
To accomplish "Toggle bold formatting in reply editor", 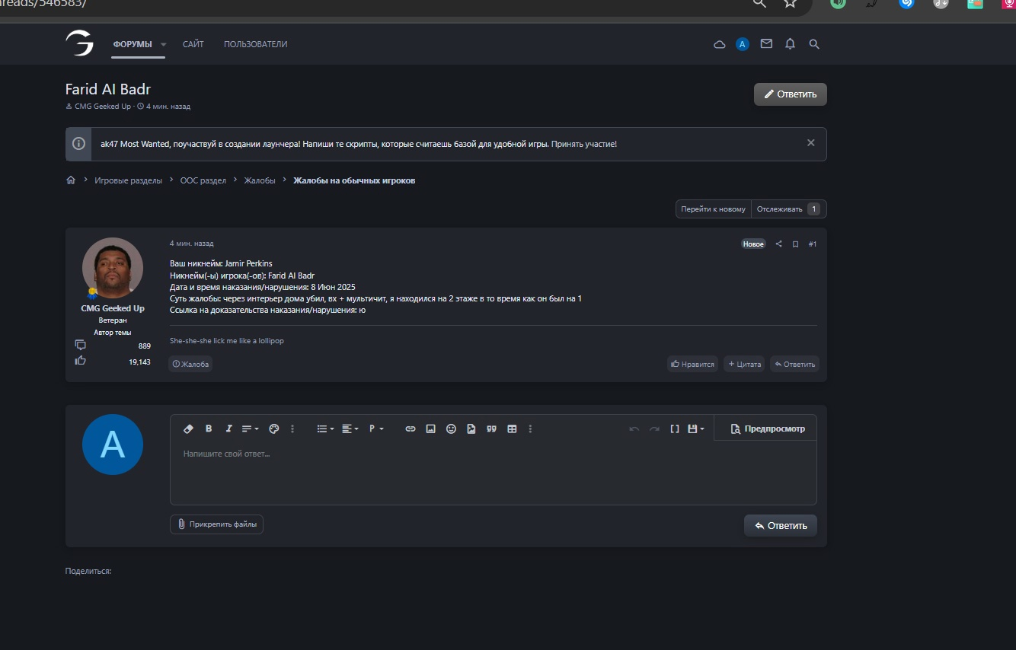I will [209, 429].
